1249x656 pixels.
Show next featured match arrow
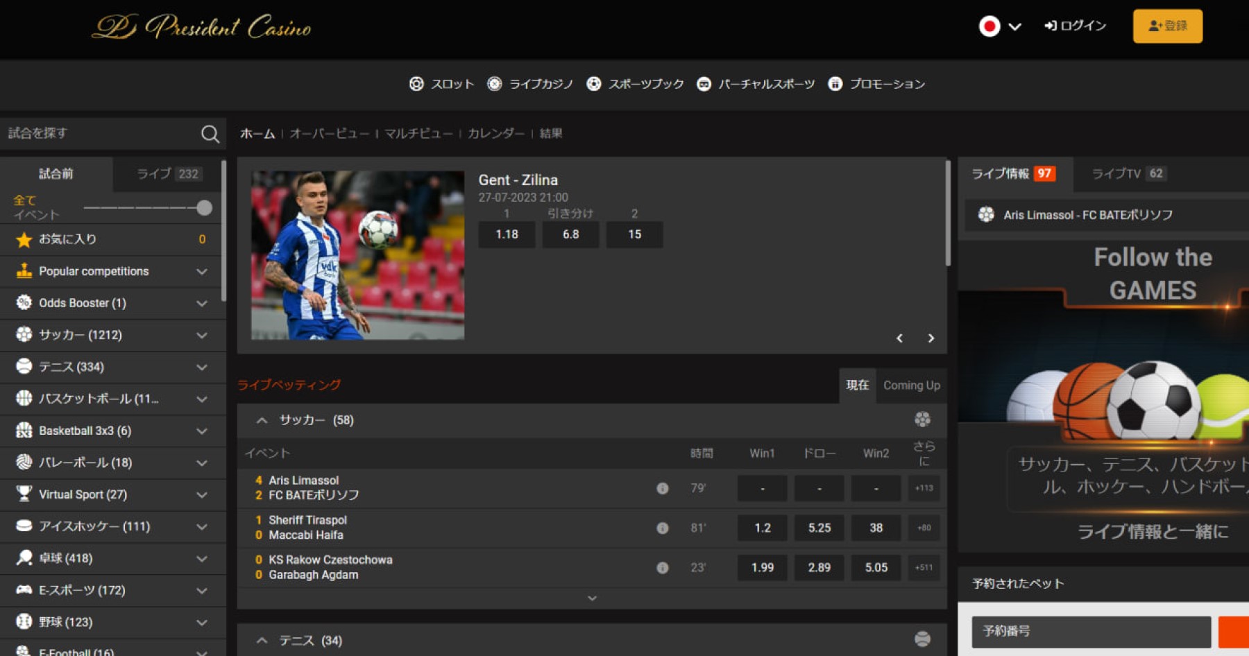pos(931,338)
